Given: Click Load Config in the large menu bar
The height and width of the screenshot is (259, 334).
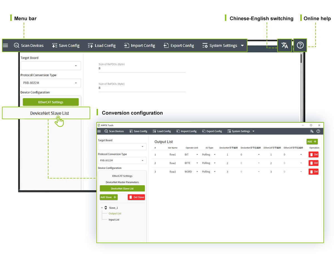Looking at the screenshot, I should coord(102,45).
